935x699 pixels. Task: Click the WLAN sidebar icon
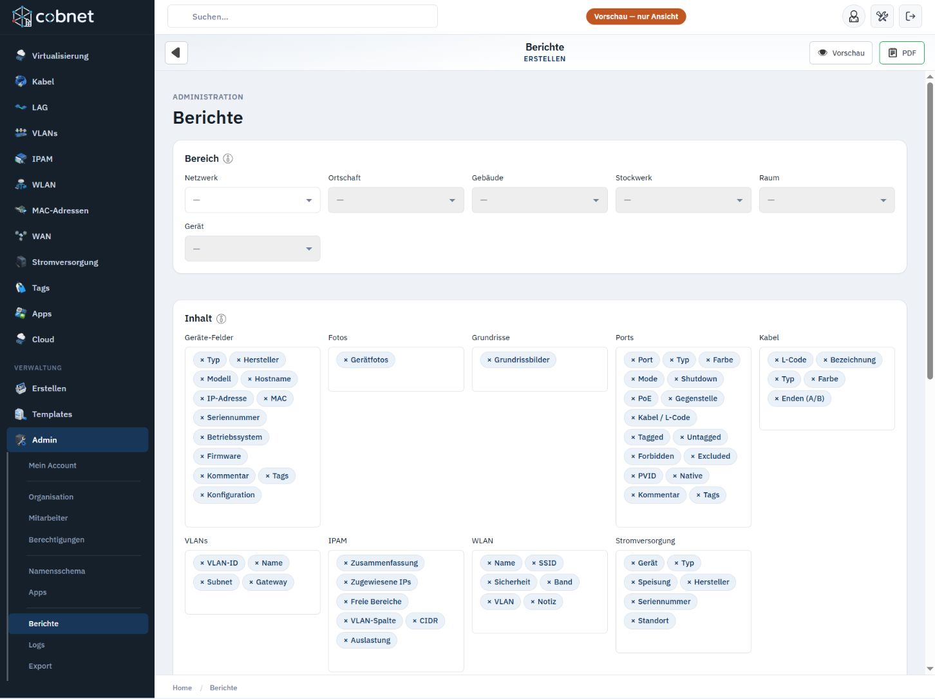pos(21,184)
